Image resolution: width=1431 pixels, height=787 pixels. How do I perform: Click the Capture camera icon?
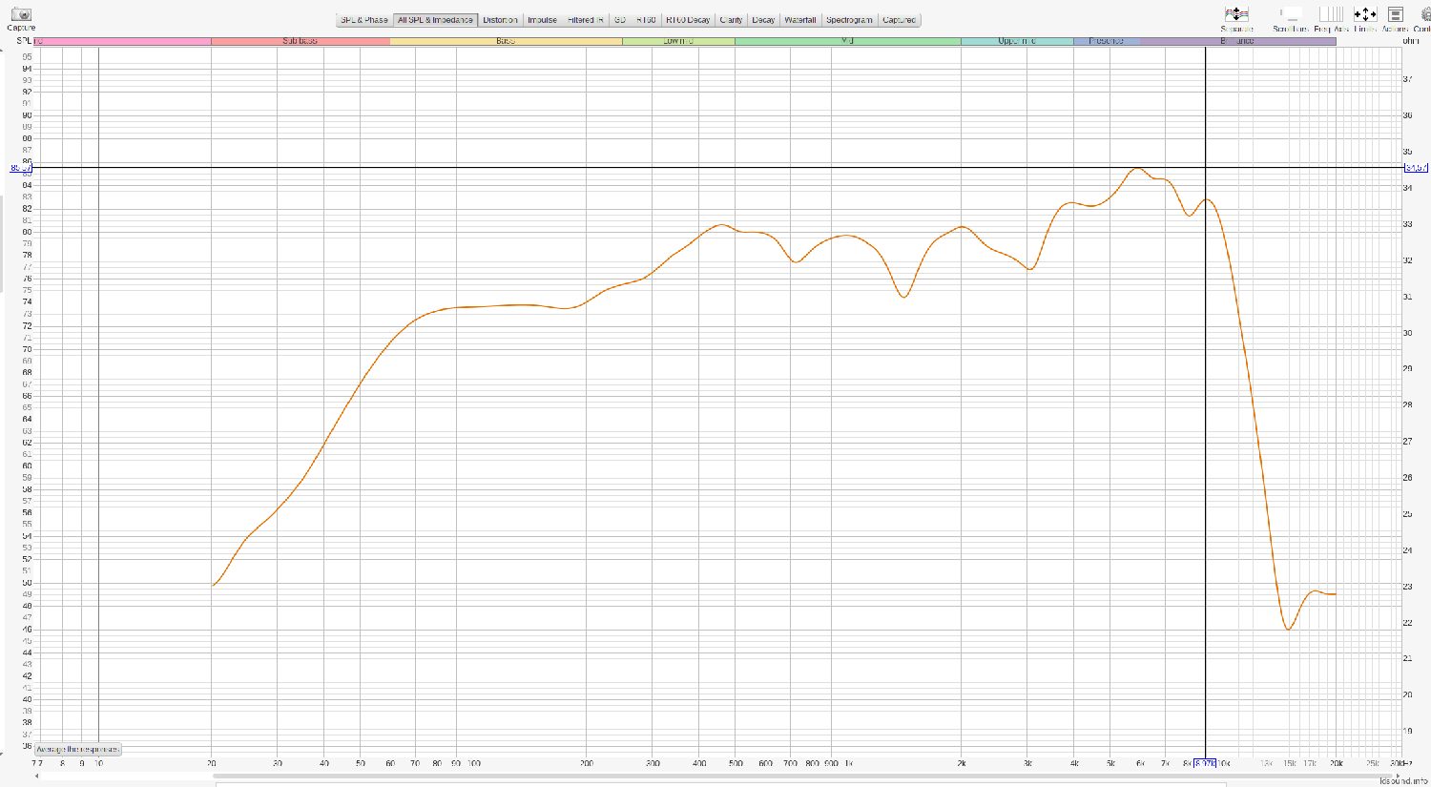(21, 14)
